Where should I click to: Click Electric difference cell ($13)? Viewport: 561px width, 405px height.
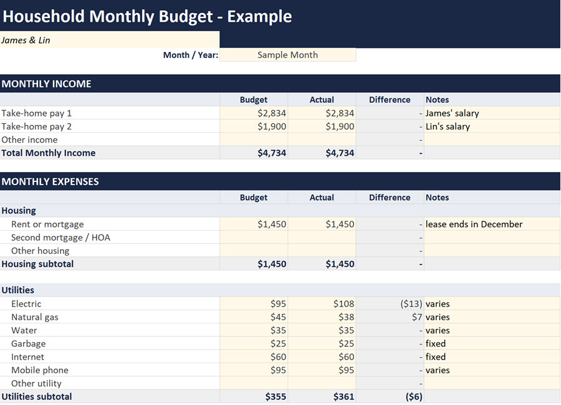390,304
